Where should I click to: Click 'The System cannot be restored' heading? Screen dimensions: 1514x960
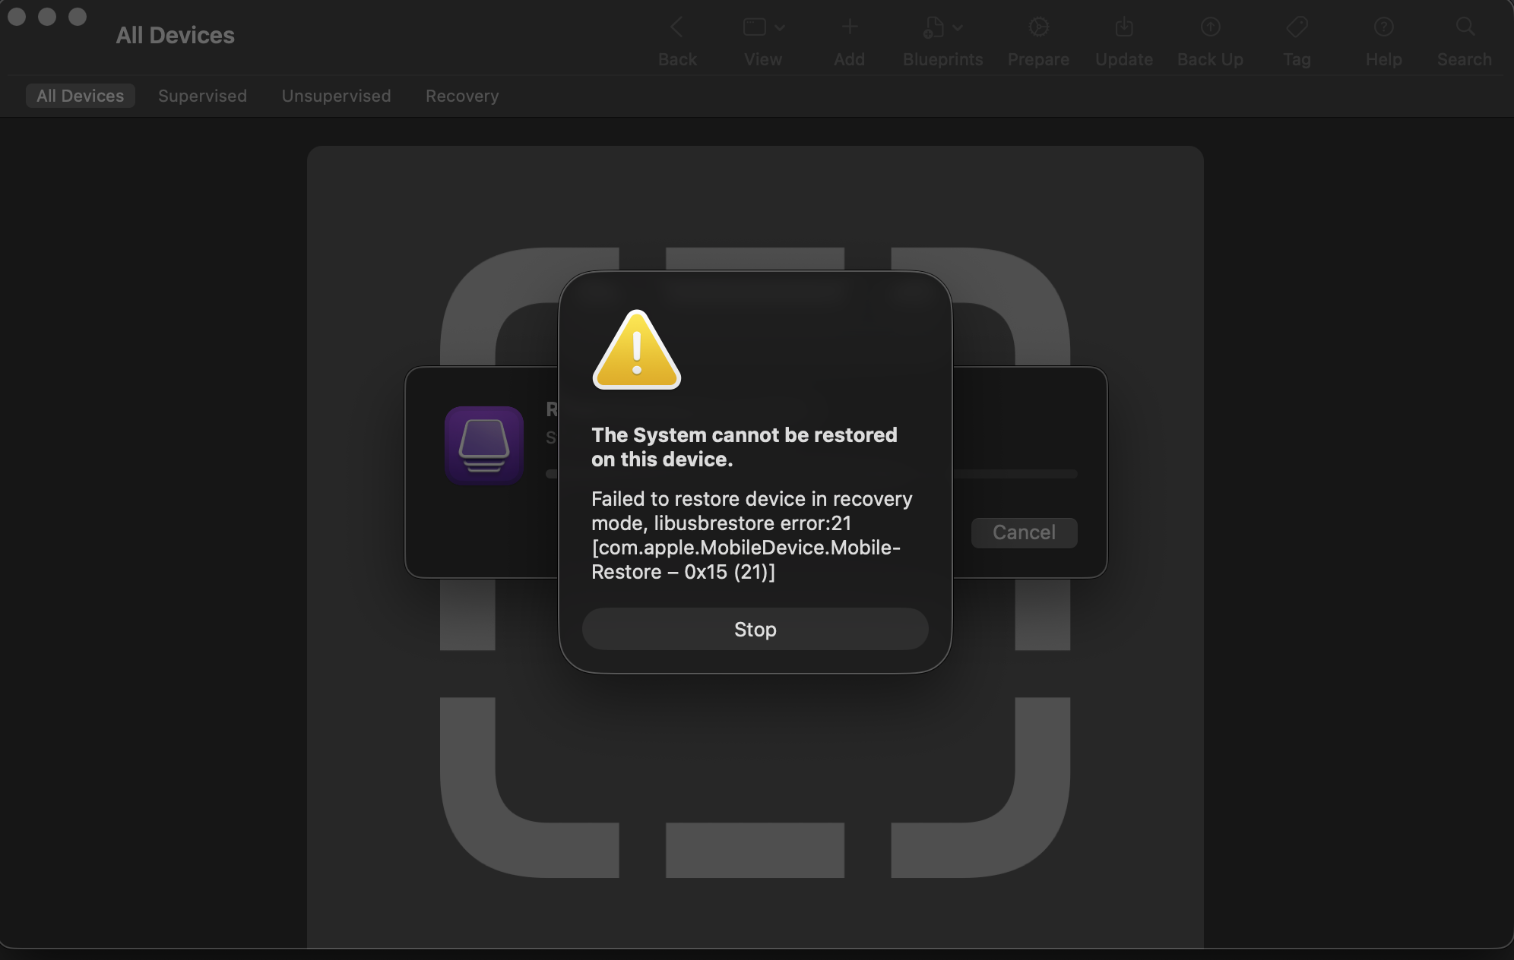pos(744,447)
